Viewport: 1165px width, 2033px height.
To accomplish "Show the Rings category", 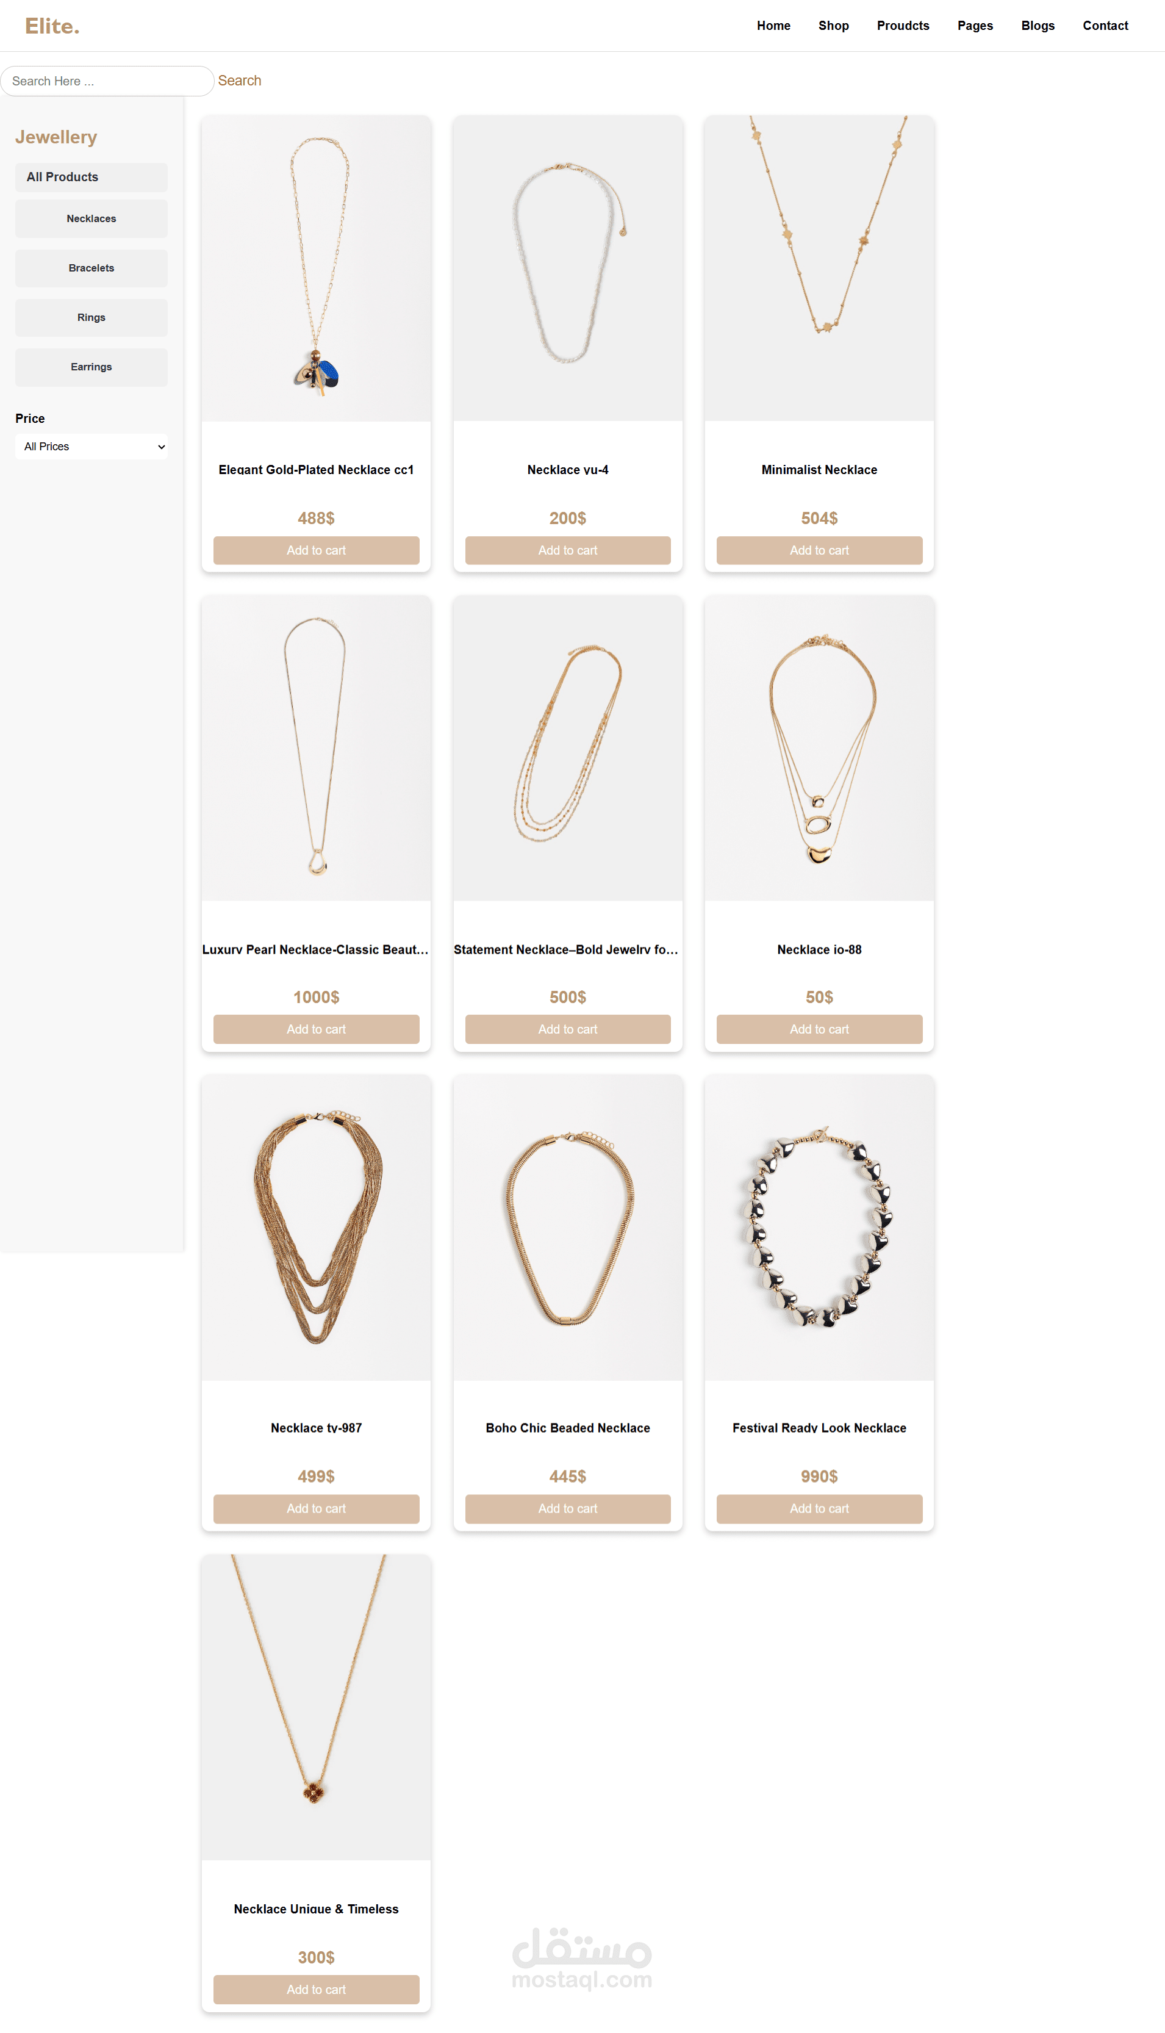I will click(x=91, y=318).
